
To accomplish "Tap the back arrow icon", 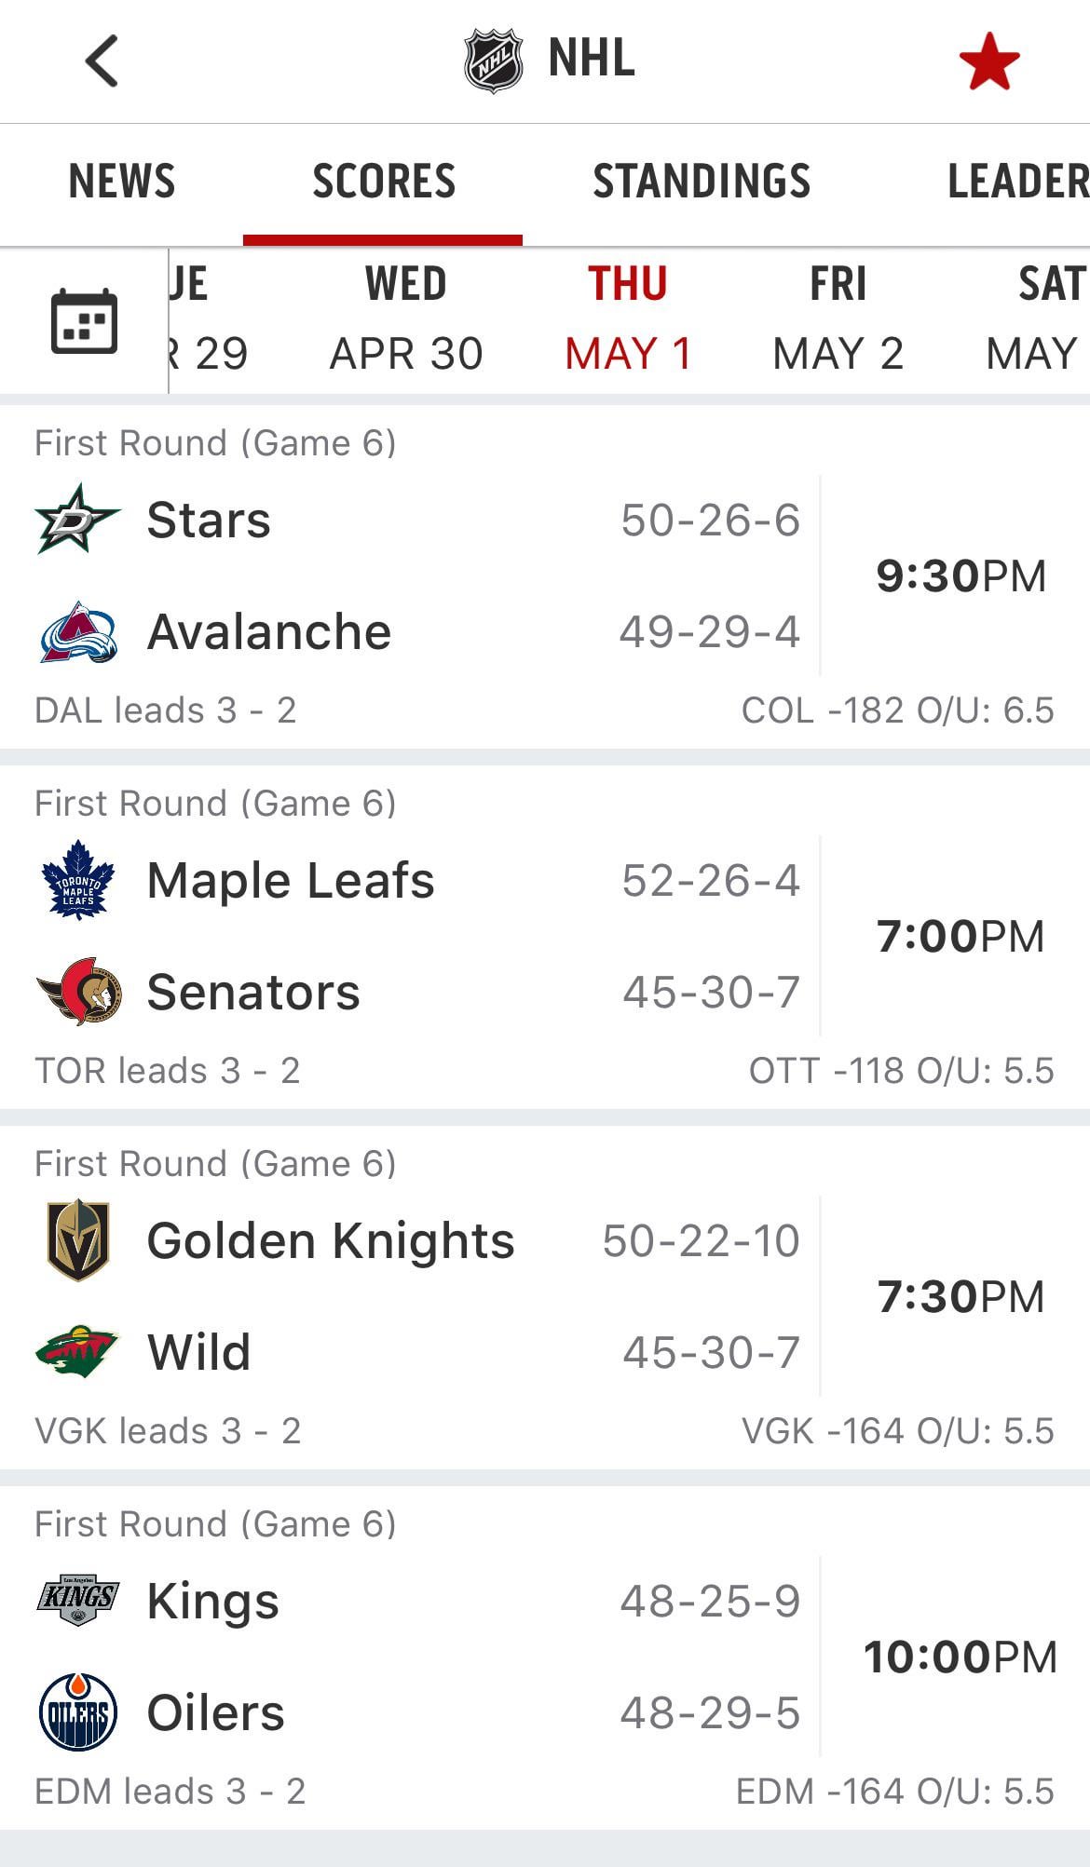I will (x=102, y=61).
